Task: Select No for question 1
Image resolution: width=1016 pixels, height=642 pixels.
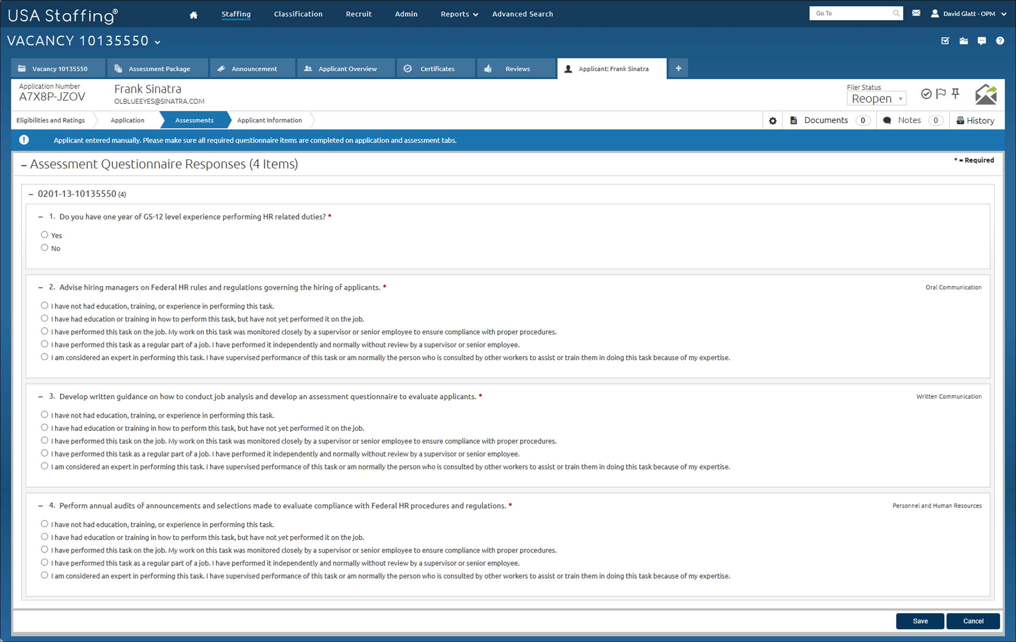Action: 44,248
